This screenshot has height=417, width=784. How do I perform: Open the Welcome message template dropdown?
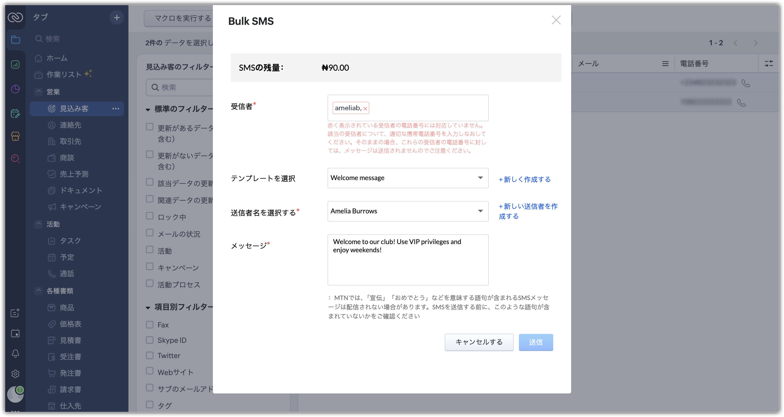pyautogui.click(x=408, y=178)
